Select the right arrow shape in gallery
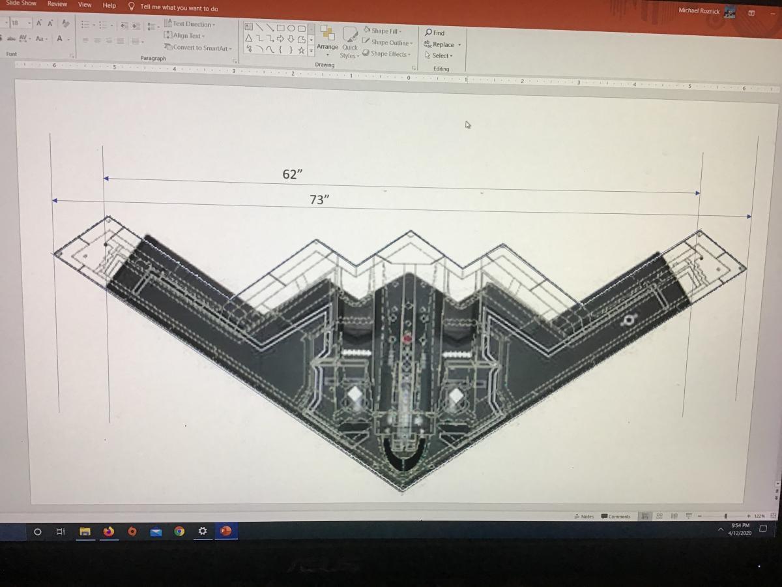Viewport: 782px width, 587px height. 280,39
